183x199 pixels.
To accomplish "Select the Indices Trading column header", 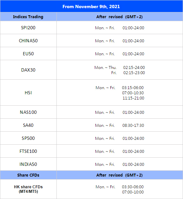I will click(28, 17).
